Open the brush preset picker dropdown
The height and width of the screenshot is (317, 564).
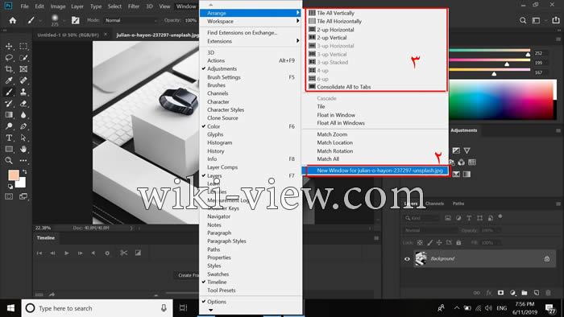tap(64, 20)
